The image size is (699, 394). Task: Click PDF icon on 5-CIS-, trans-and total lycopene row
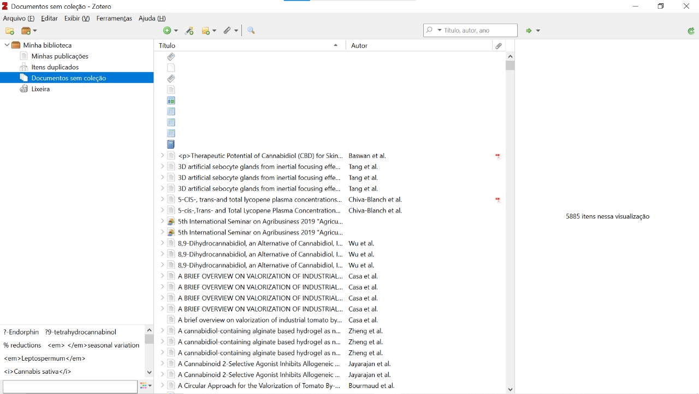click(498, 200)
